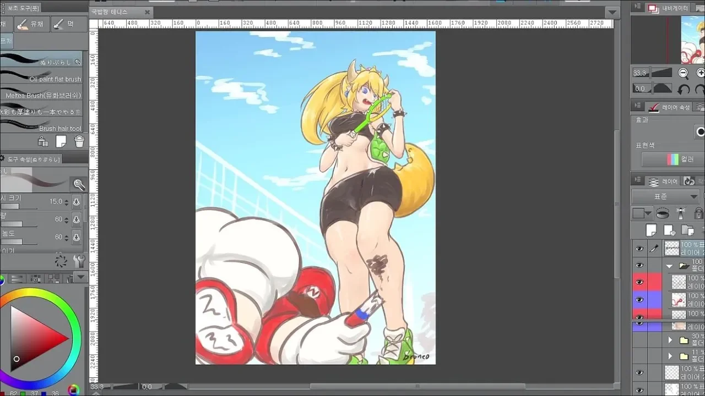Open the 레이어 (Layer) panel tab
This screenshot has height=396, width=705.
[x=663, y=181]
